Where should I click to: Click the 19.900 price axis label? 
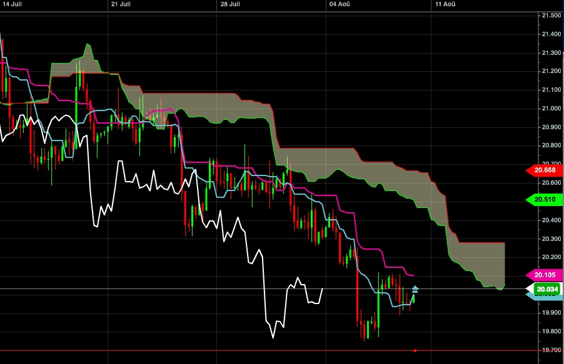tap(551, 313)
